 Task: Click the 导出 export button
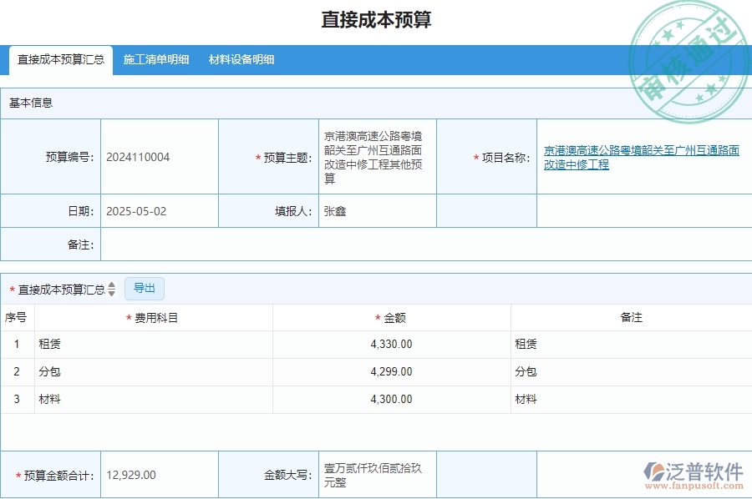tap(144, 288)
